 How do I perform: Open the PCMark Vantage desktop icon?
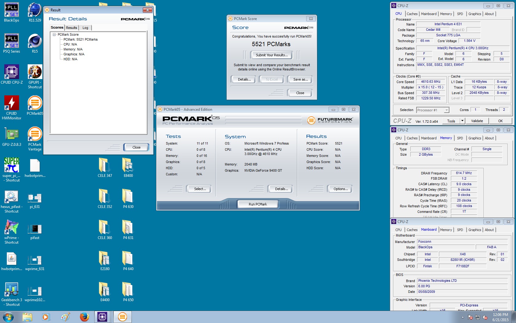coord(35,139)
